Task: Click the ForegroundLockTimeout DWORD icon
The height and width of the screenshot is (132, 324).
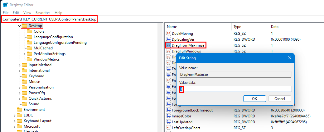Action: [169, 110]
